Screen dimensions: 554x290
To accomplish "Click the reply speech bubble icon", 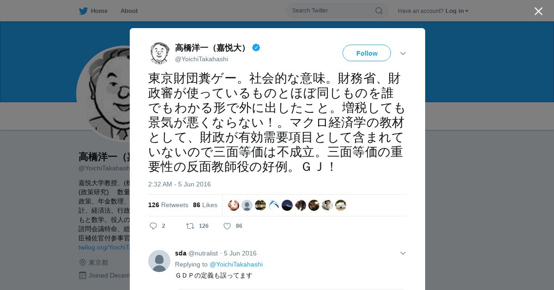I will coord(154,226).
